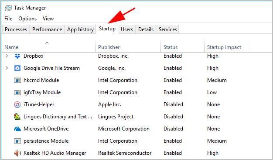Viewport: 273px width, 160px height.
Task: Switch to the Performance tab
Action: [47, 29]
